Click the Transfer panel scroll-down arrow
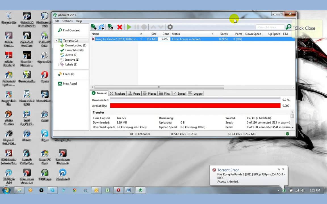This screenshot has height=204, width=327. pos(293,127)
